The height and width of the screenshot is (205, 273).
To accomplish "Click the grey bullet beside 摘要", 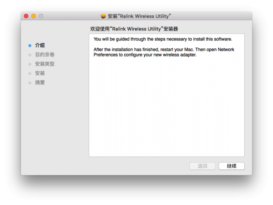I will (30, 83).
